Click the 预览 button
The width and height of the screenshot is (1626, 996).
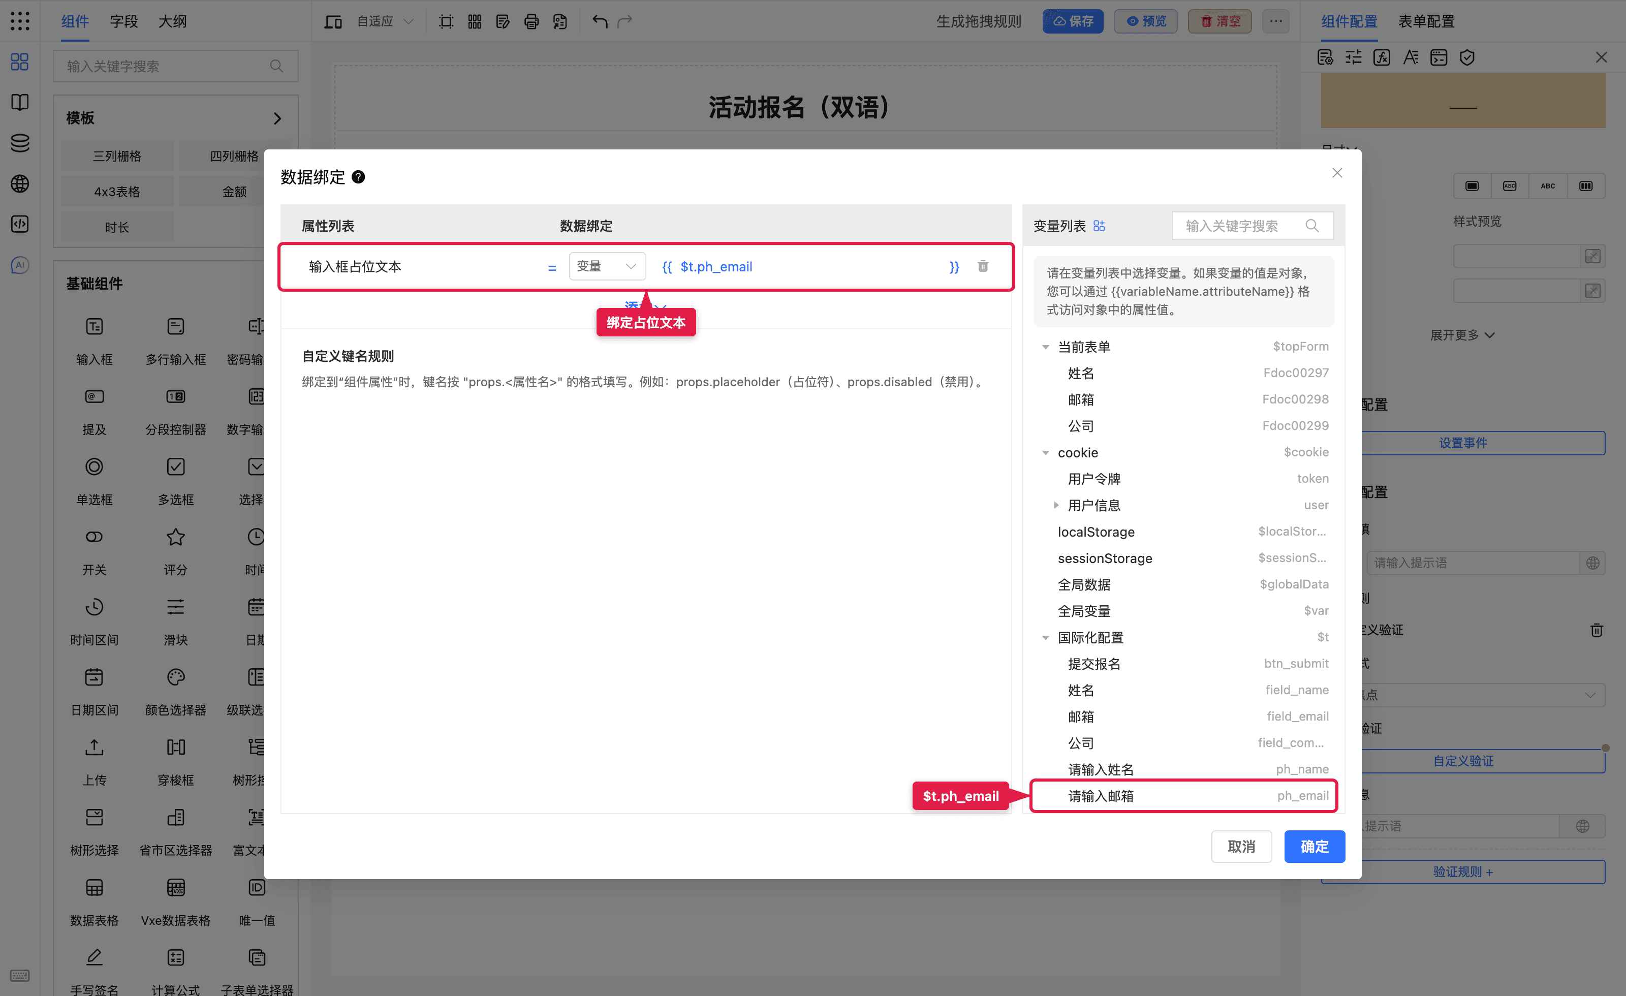tap(1146, 22)
